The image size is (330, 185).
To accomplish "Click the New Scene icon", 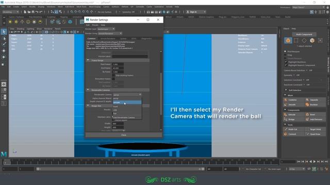I will [25, 12].
